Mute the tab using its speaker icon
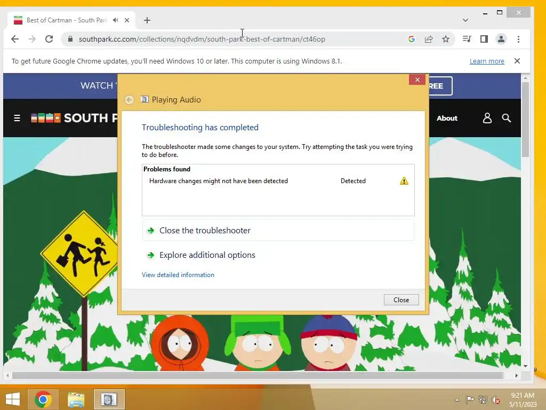 tap(115, 20)
